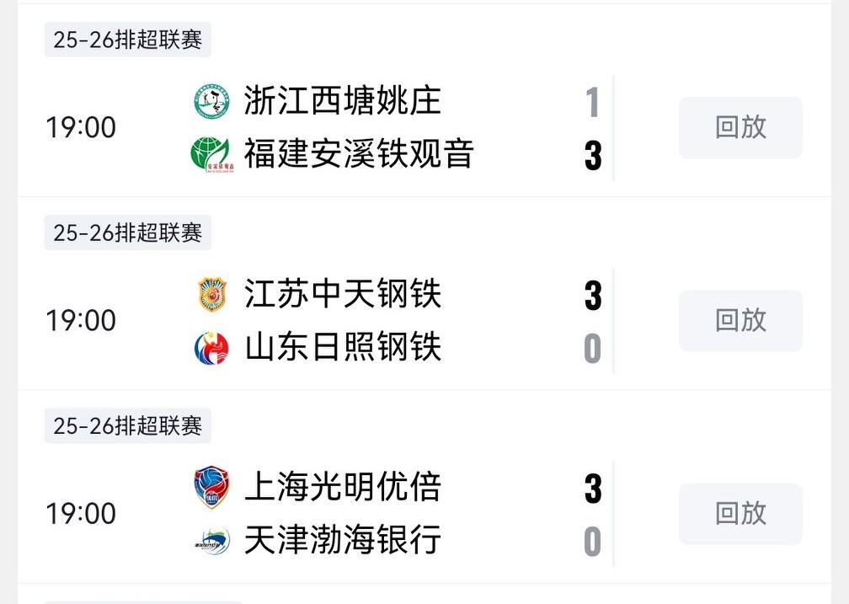849x604 pixels.
Task: Click the third 25-26排超联赛 league tag
Action: pyautogui.click(x=128, y=425)
